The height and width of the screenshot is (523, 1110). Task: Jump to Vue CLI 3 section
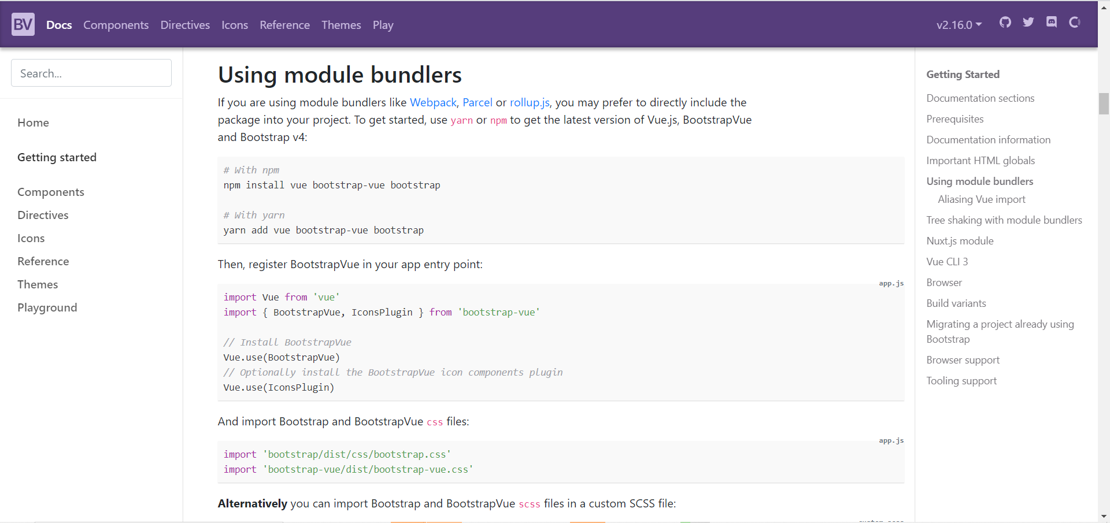(947, 262)
